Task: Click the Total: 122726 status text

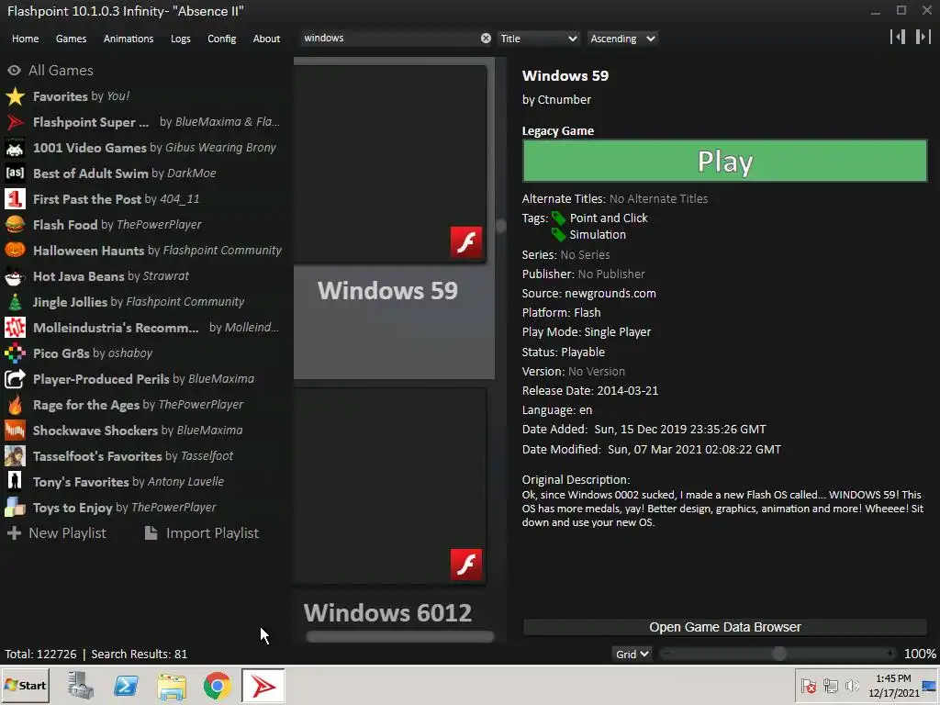Action: pos(40,654)
